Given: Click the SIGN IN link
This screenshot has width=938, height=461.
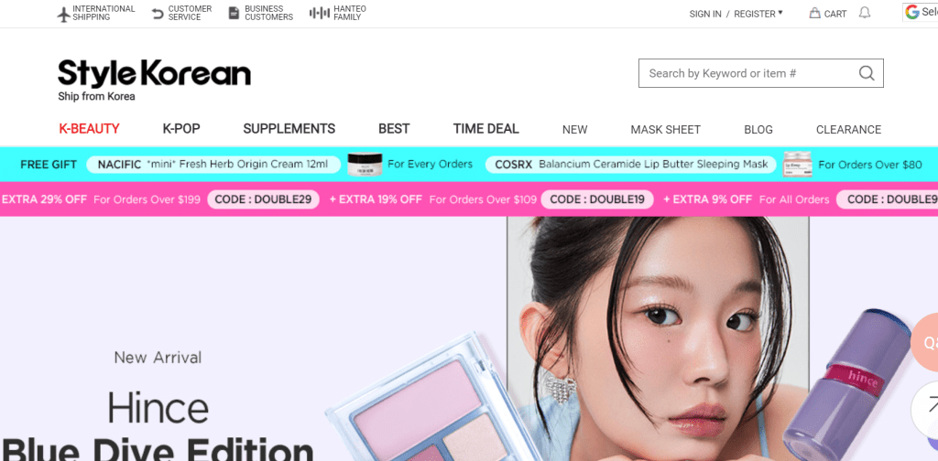Looking at the screenshot, I should coord(705,14).
